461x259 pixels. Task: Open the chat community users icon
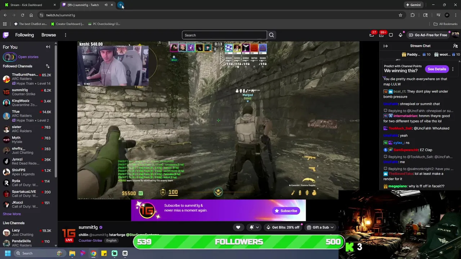point(455,46)
